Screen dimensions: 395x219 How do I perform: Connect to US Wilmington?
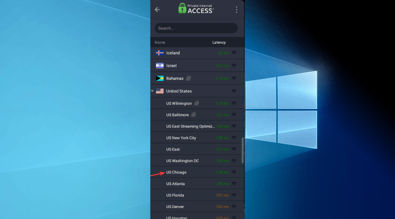coord(197,103)
